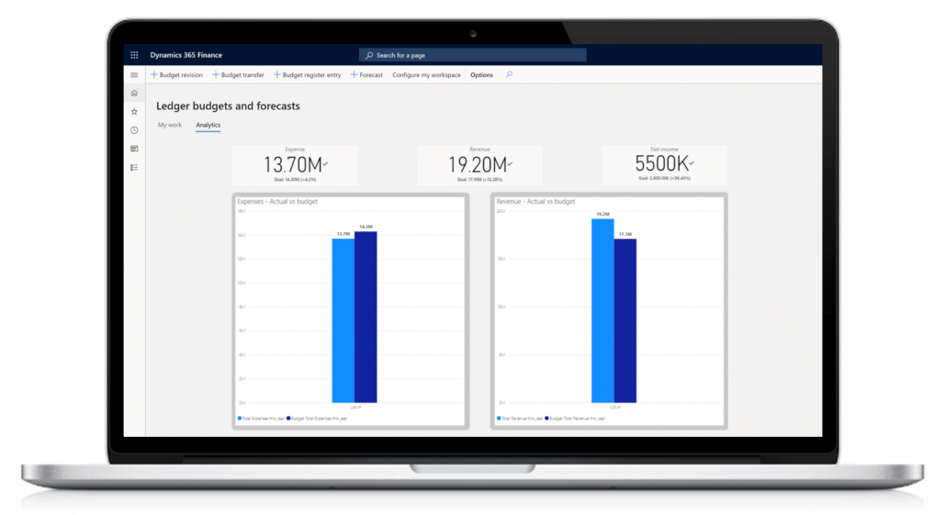
Task: Expand the hamburger navigation pane
Action: [x=134, y=75]
